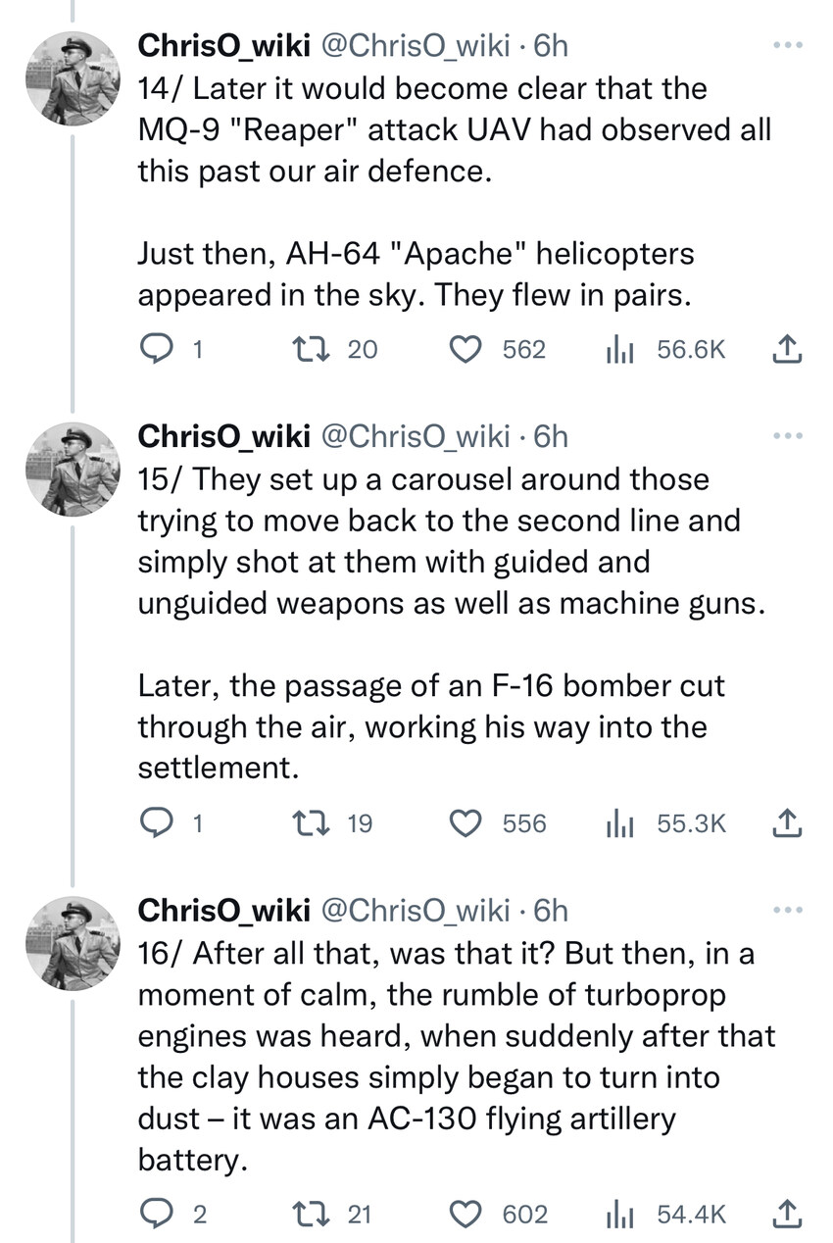Screen dimensions: 833x1243
Task: Open more options for tweet 15
Action: tap(788, 434)
